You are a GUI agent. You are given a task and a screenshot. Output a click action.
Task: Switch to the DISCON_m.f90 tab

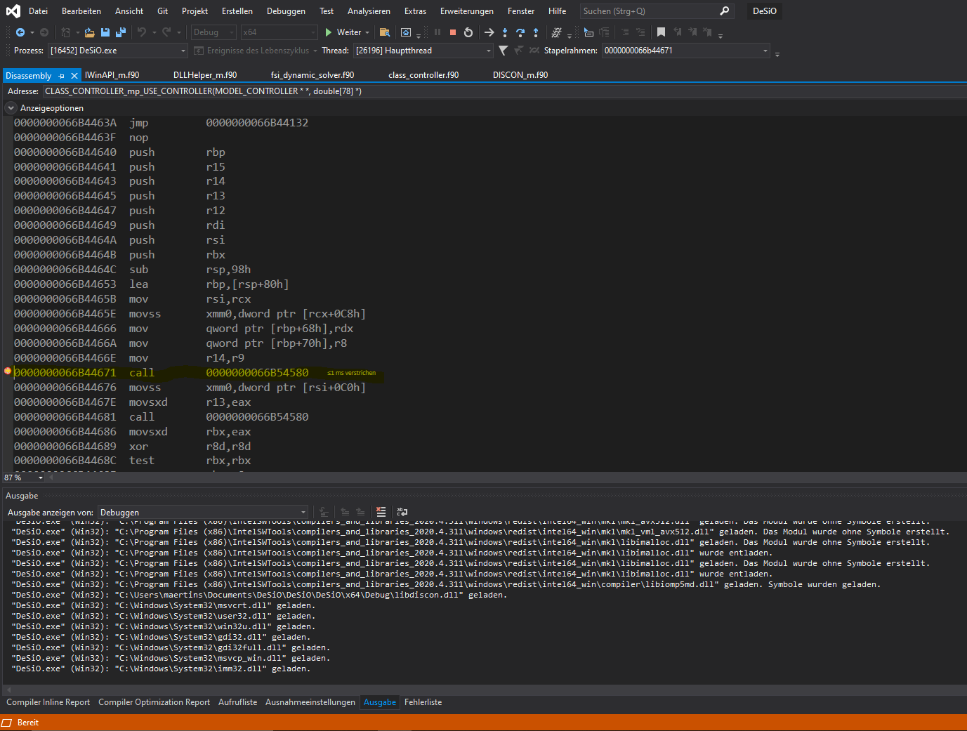point(520,74)
